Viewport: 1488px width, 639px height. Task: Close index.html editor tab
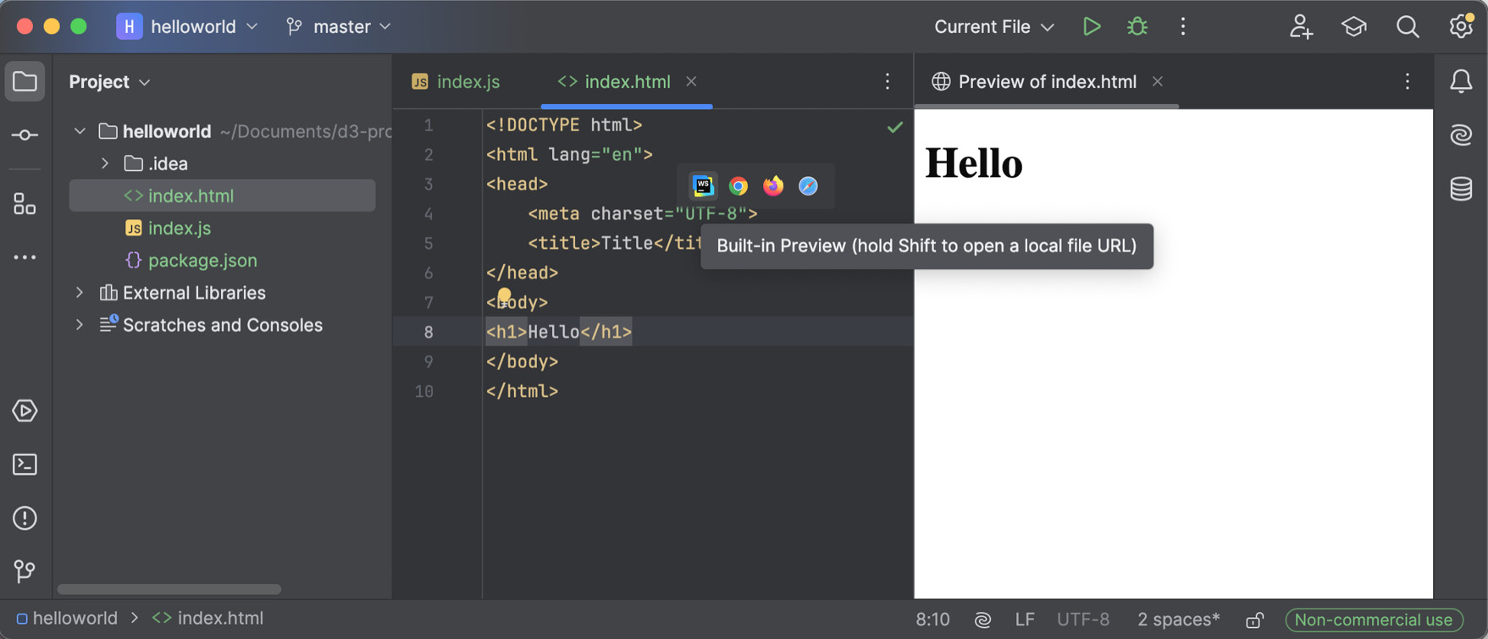click(691, 81)
